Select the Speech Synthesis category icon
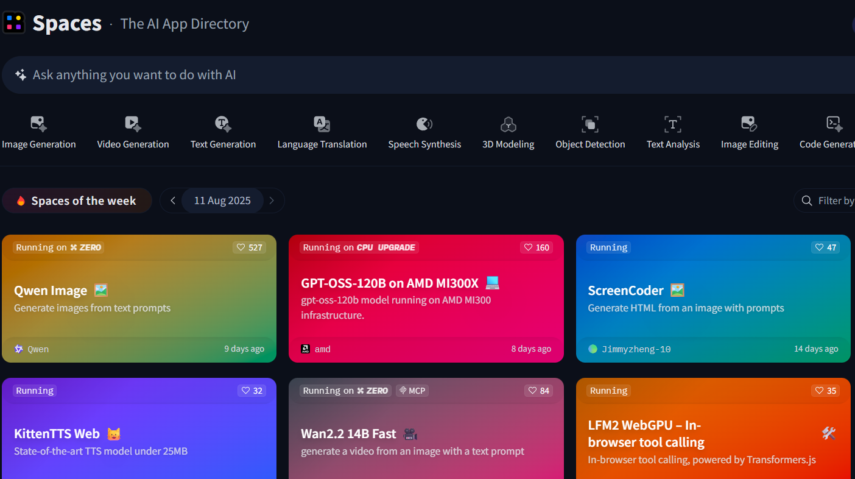 [424, 124]
